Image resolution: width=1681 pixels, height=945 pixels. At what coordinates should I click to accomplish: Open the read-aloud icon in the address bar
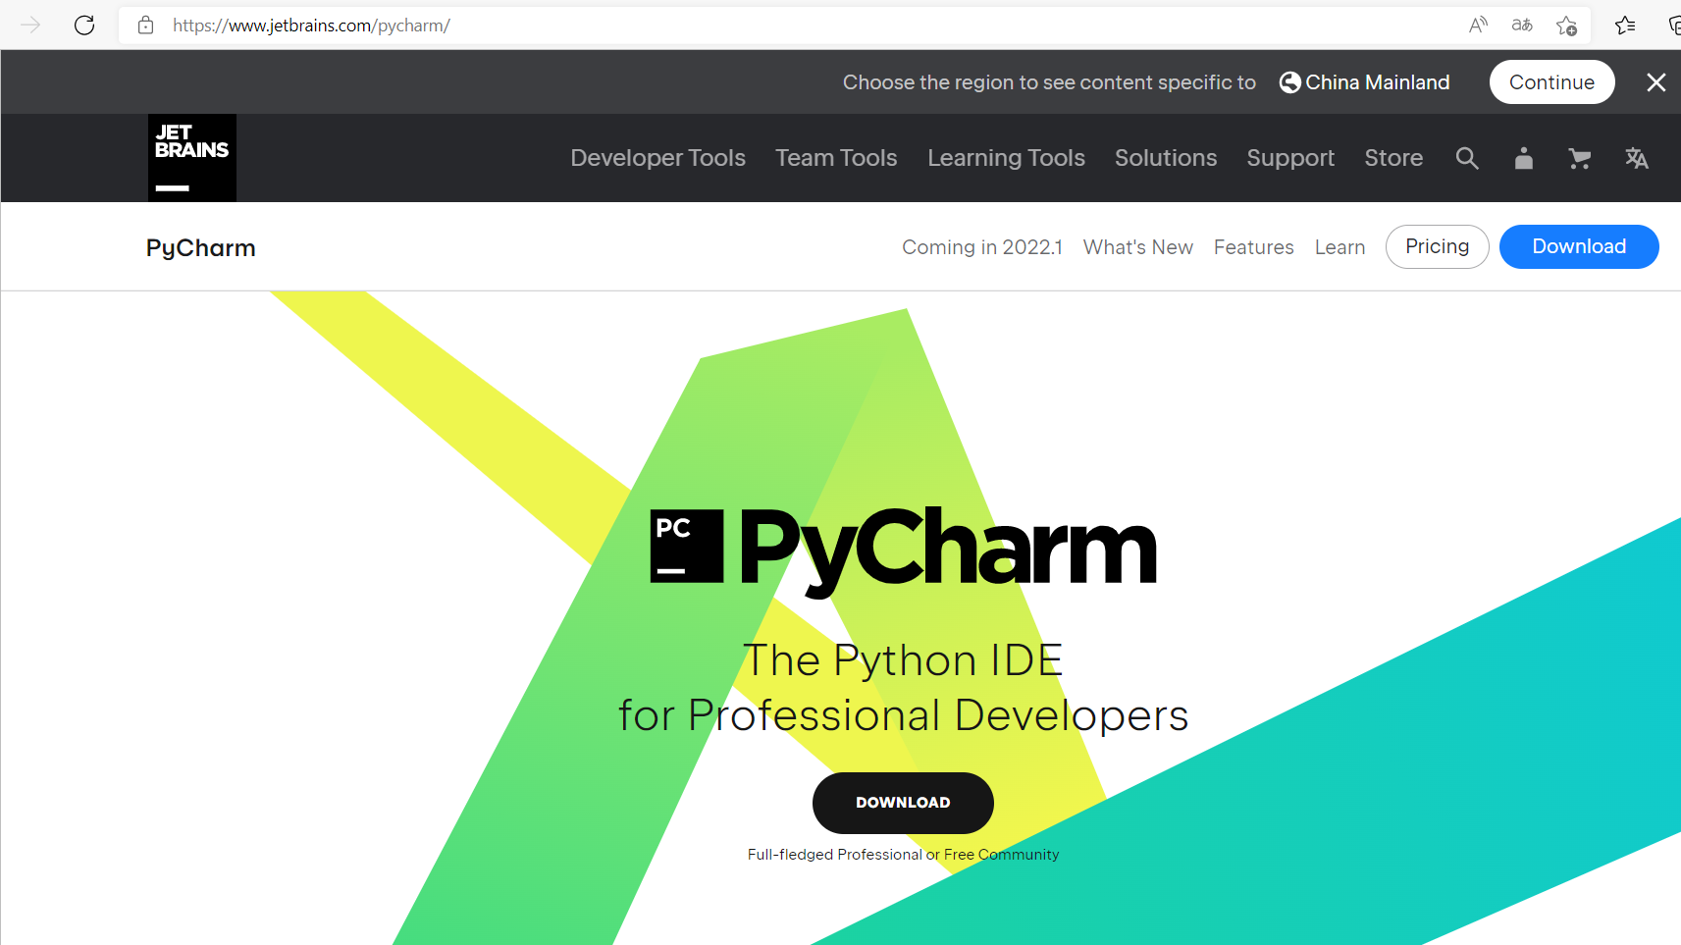(x=1478, y=25)
